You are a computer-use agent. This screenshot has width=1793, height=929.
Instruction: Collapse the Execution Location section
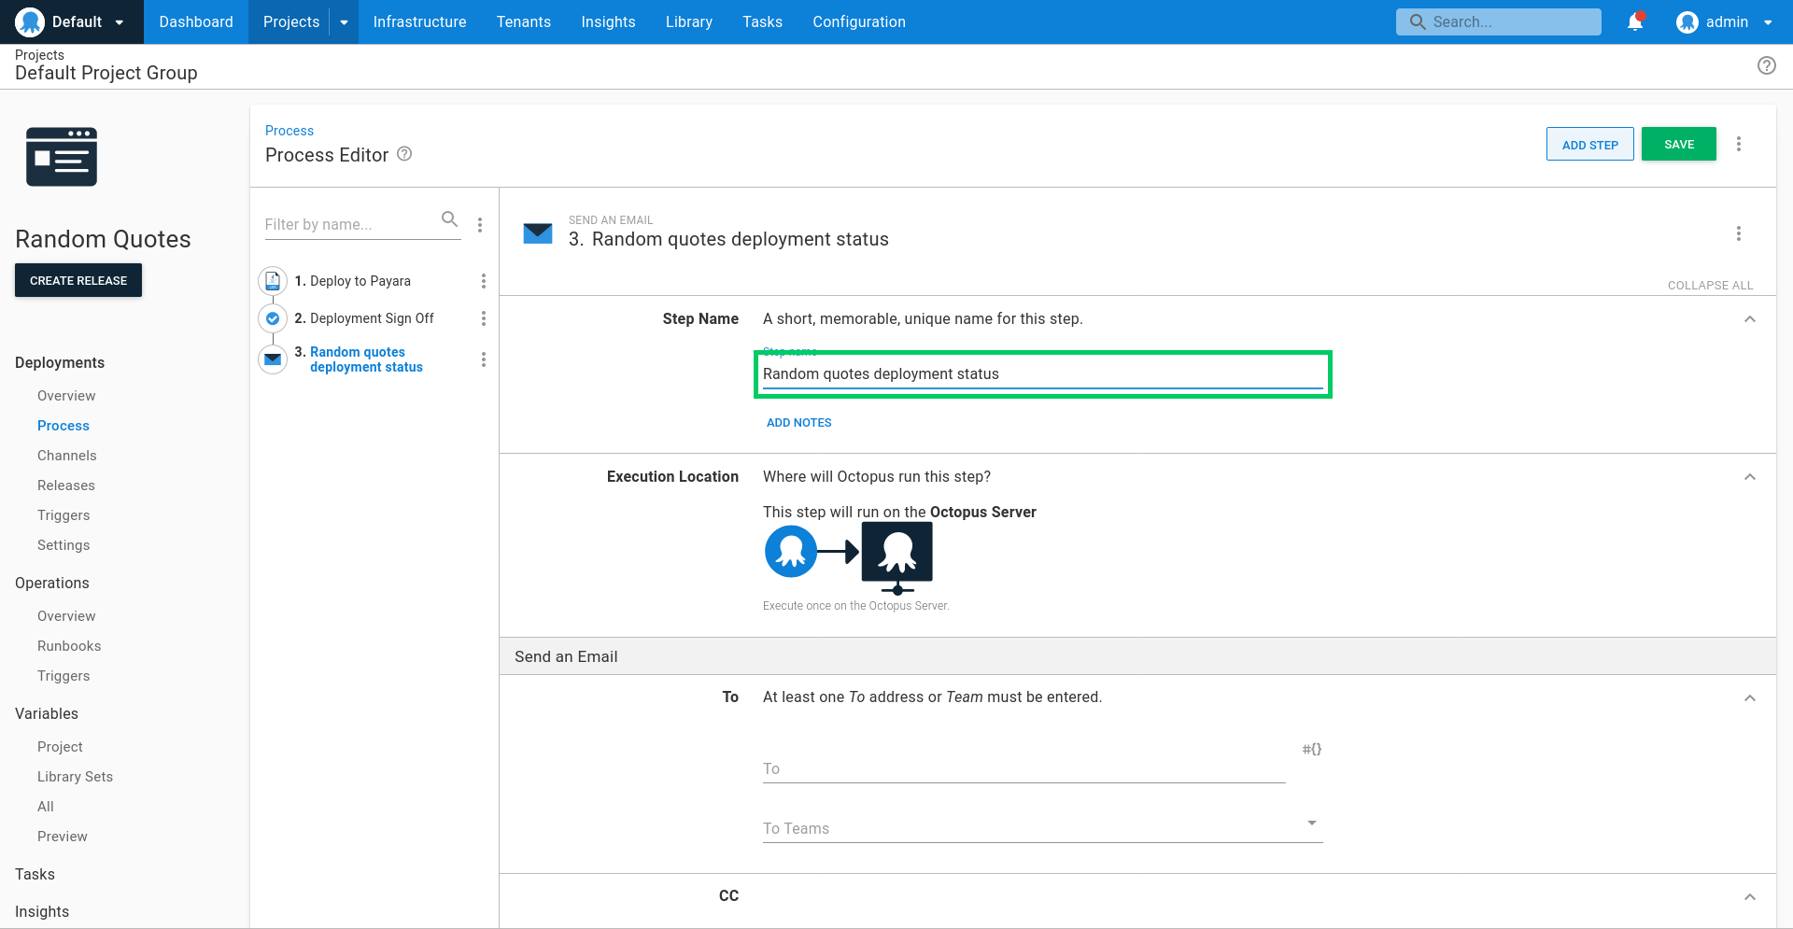1750,477
